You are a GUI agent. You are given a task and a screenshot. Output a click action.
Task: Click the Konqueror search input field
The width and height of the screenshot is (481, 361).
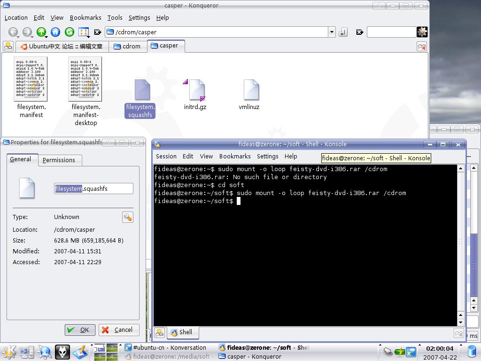tap(391, 32)
